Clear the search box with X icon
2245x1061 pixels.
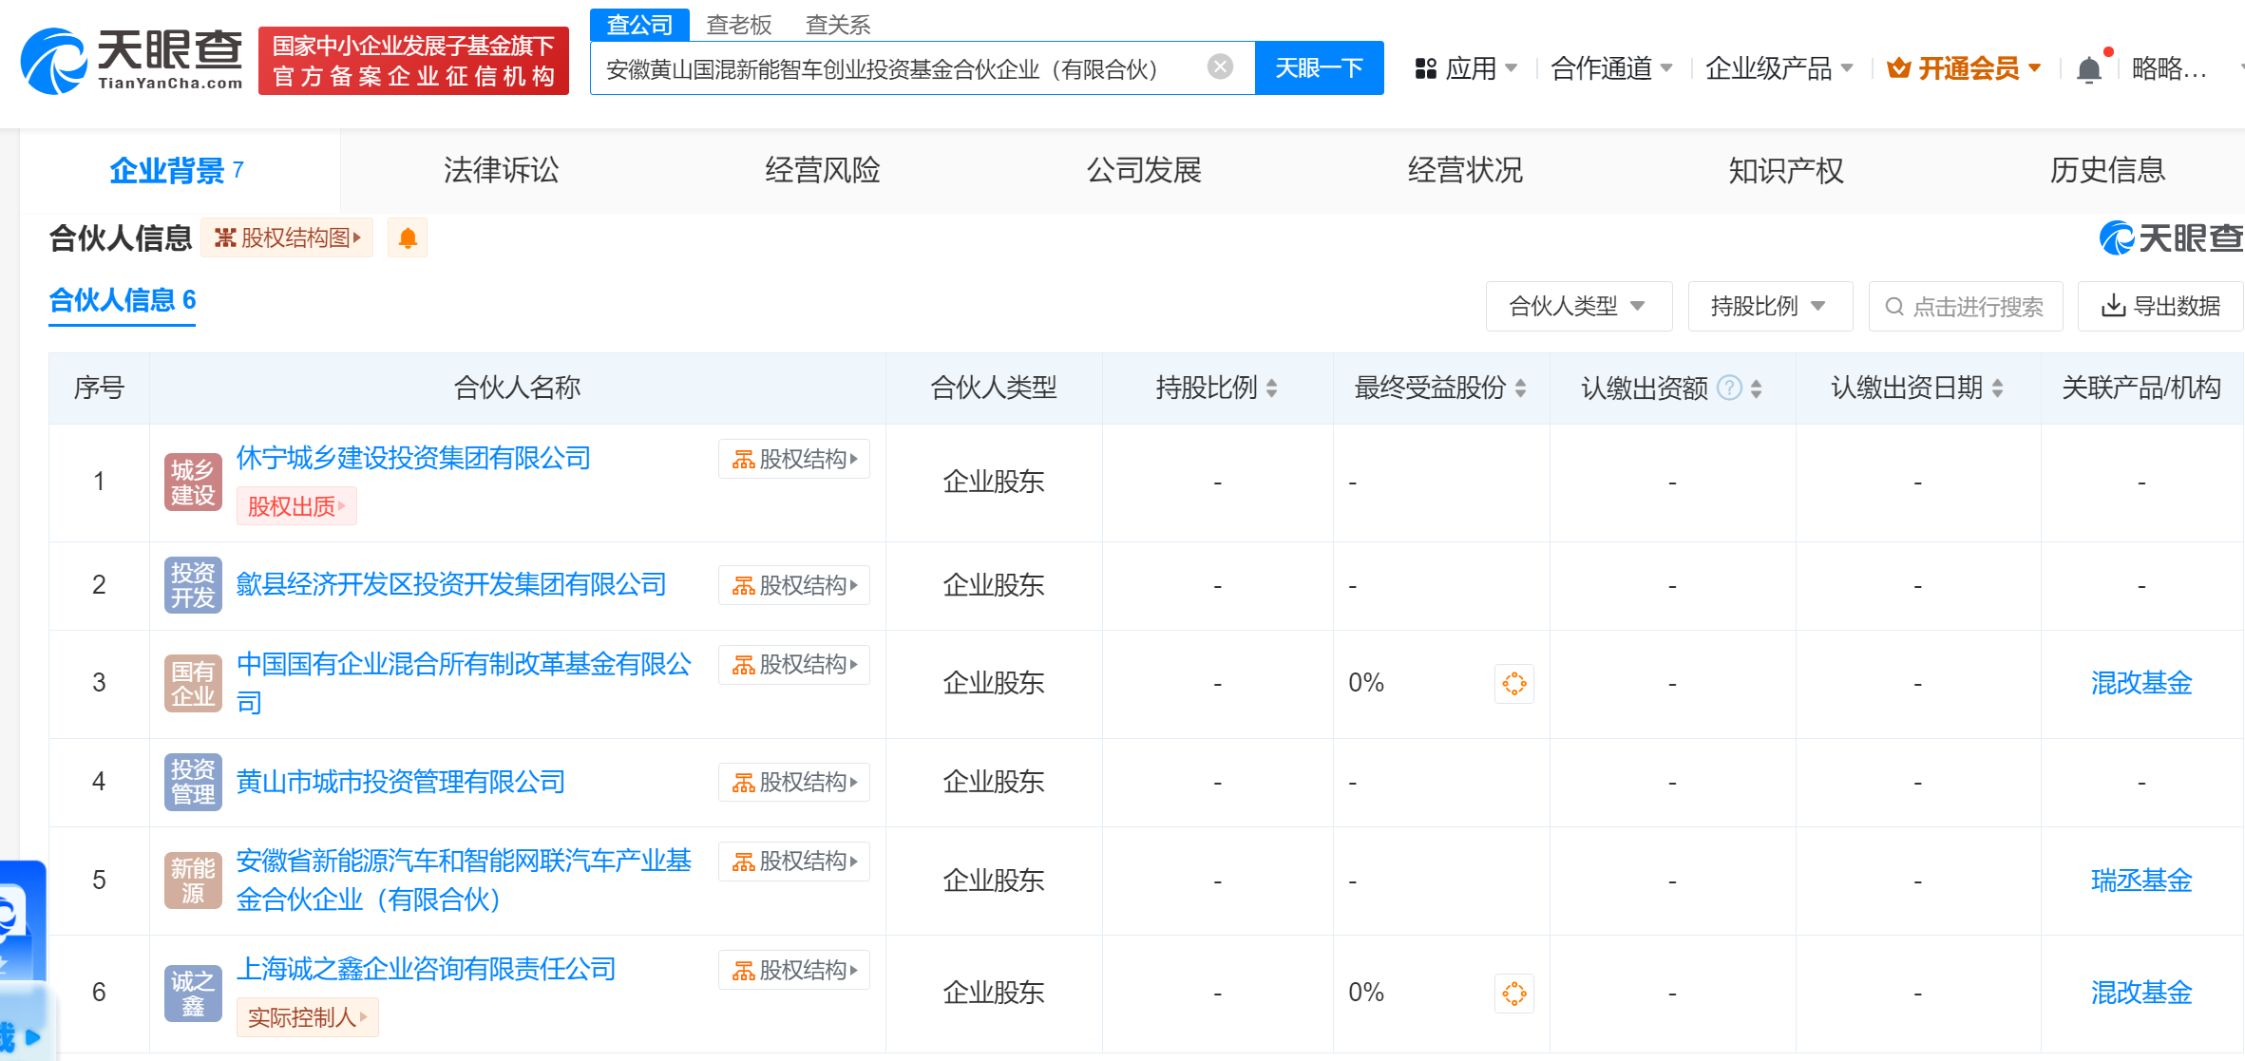point(1220,66)
